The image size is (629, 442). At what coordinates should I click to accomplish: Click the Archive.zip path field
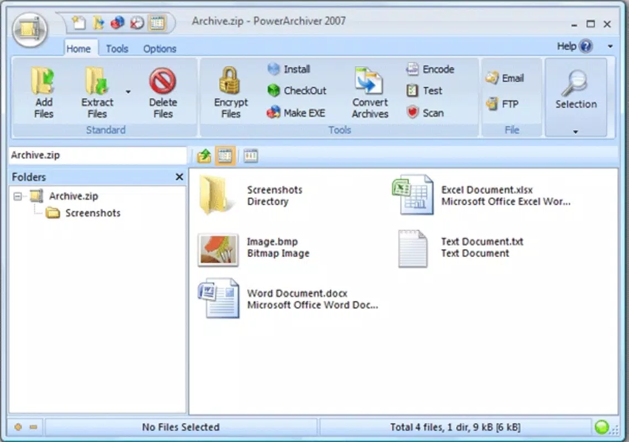(98, 155)
